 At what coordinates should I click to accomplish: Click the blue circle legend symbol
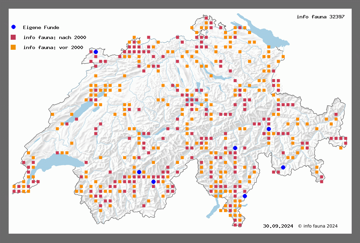coord(13,27)
